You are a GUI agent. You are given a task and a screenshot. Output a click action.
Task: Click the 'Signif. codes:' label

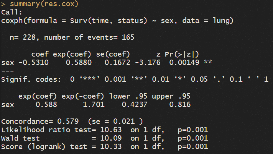[x=31, y=79]
